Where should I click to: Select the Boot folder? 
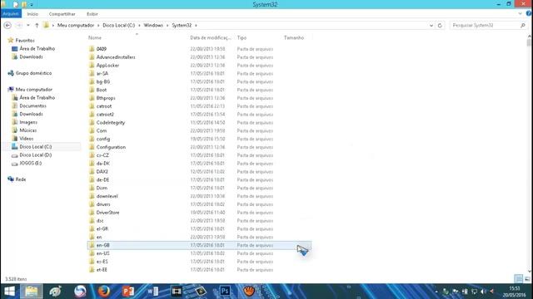click(x=102, y=90)
